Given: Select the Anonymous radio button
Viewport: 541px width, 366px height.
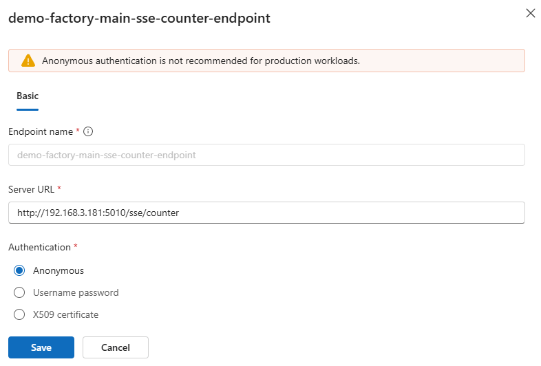Looking at the screenshot, I should pyautogui.click(x=20, y=270).
